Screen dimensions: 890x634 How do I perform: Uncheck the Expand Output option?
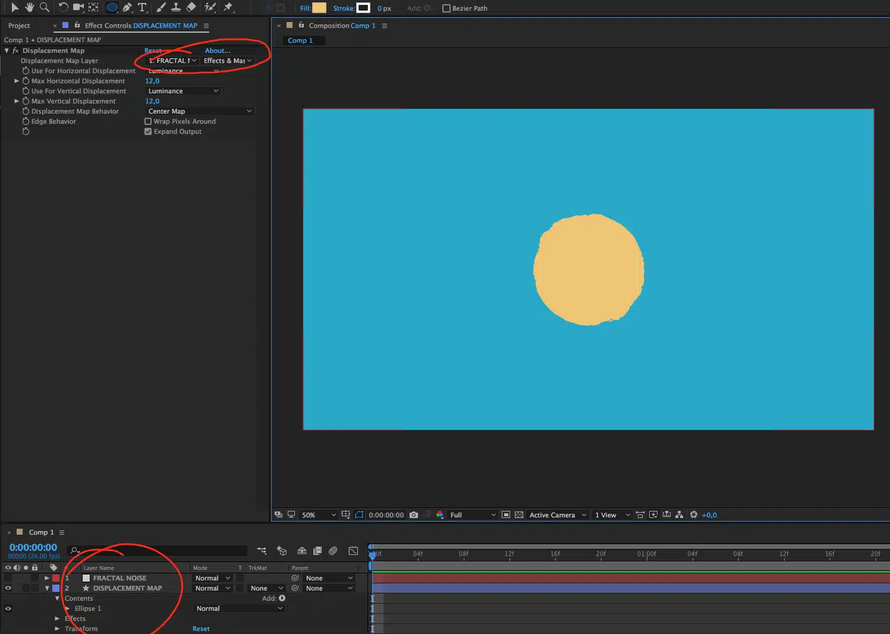148,131
